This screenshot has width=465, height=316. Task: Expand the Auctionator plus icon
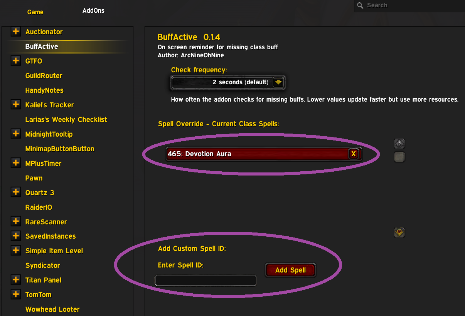click(16, 32)
